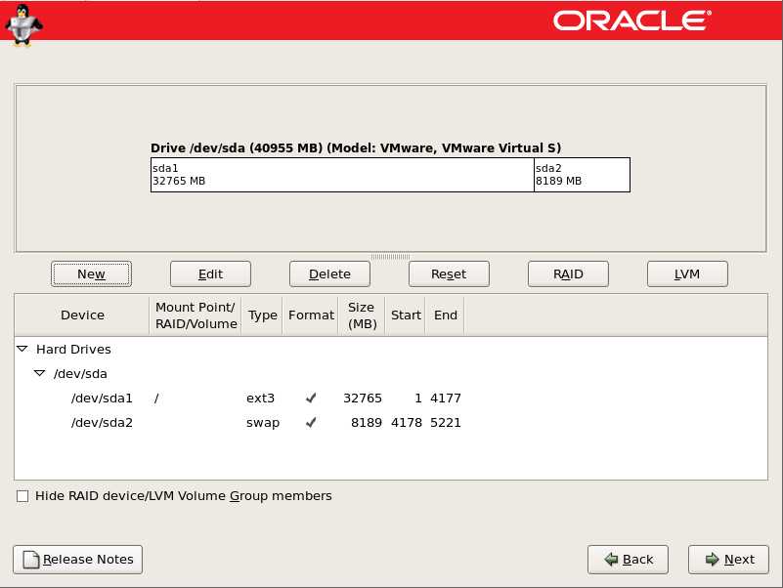Click the document icon on Release Notes
Viewport: 783px width, 588px height.
31,560
